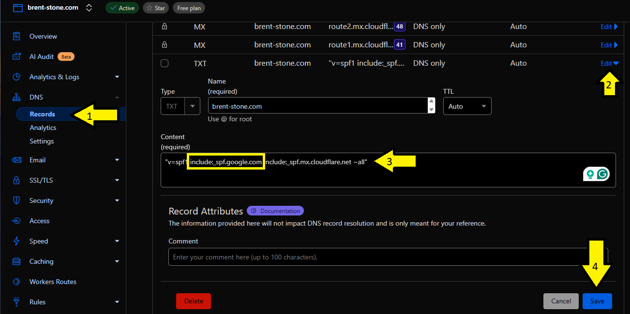Open the brent-stone.com account switcher chevron
This screenshot has width=630, height=314.
(89, 8)
